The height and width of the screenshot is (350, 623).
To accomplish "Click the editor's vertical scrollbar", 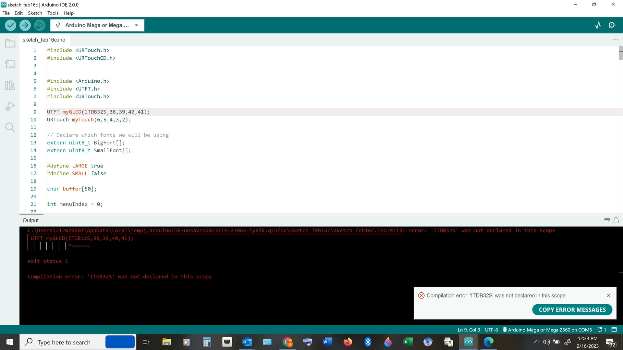I will (620, 54).
